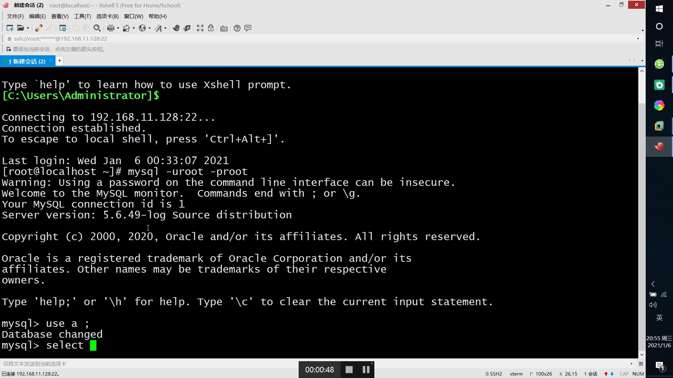Close the 新建会话 (2) tab

[x=51, y=61]
